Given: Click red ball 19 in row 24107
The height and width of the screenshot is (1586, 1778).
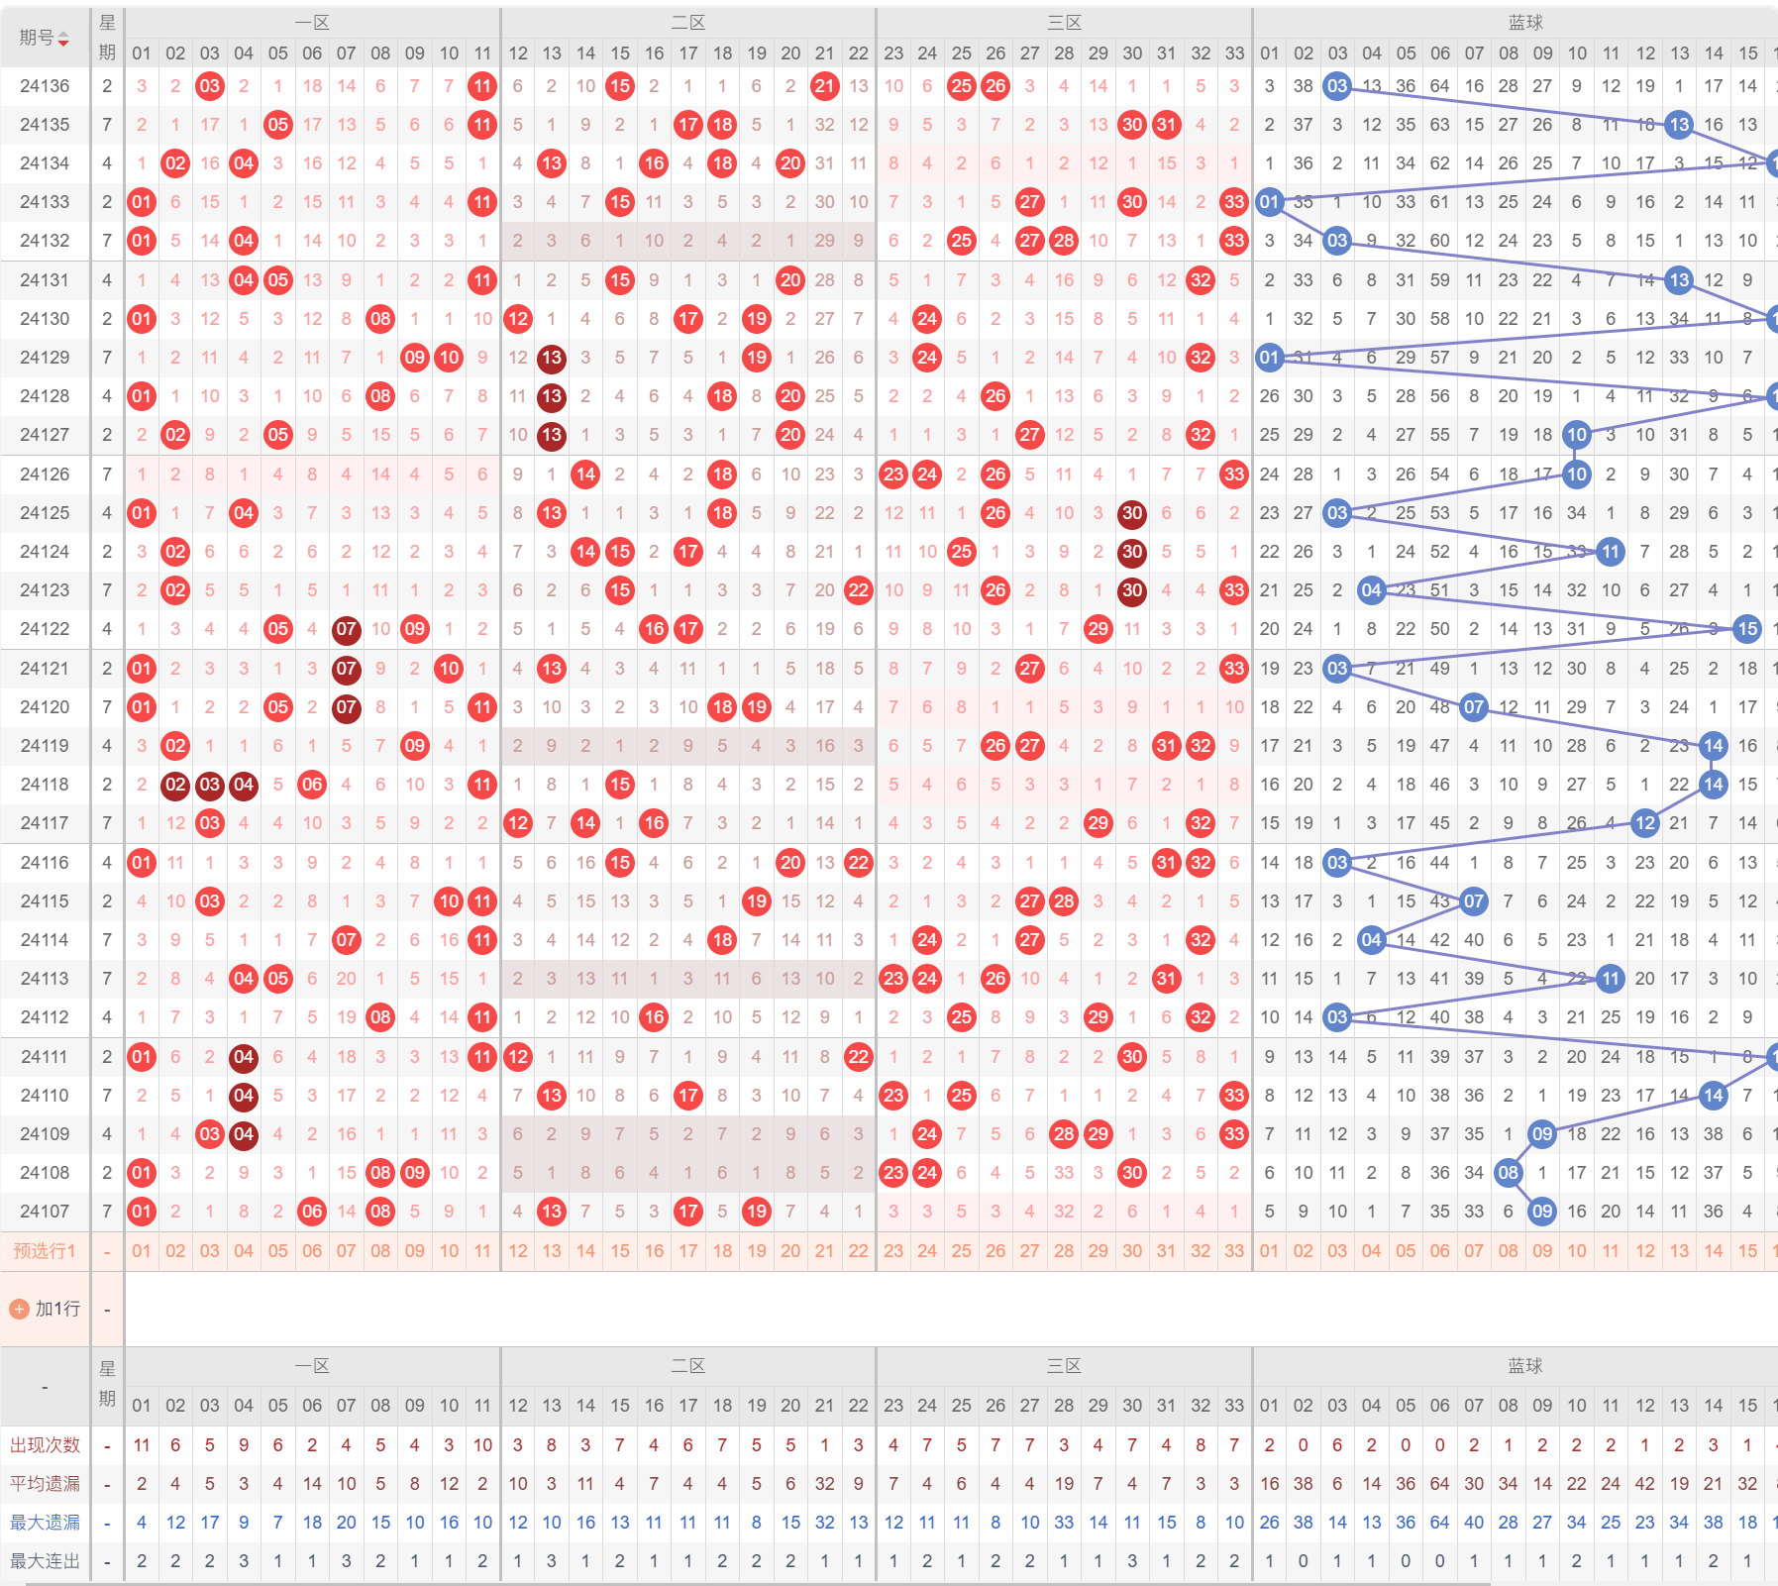Looking at the screenshot, I should coord(757,1212).
